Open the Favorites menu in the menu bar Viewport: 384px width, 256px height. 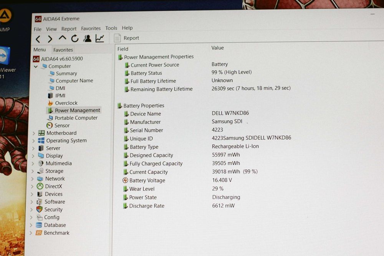[x=91, y=28]
